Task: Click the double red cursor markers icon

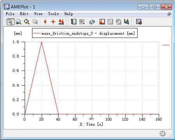Action: (61, 22)
